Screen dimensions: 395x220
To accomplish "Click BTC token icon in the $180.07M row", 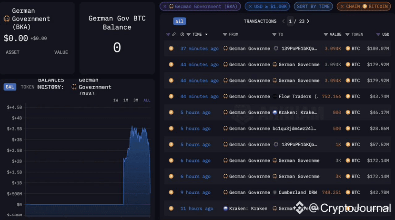I will click(x=348, y=48).
